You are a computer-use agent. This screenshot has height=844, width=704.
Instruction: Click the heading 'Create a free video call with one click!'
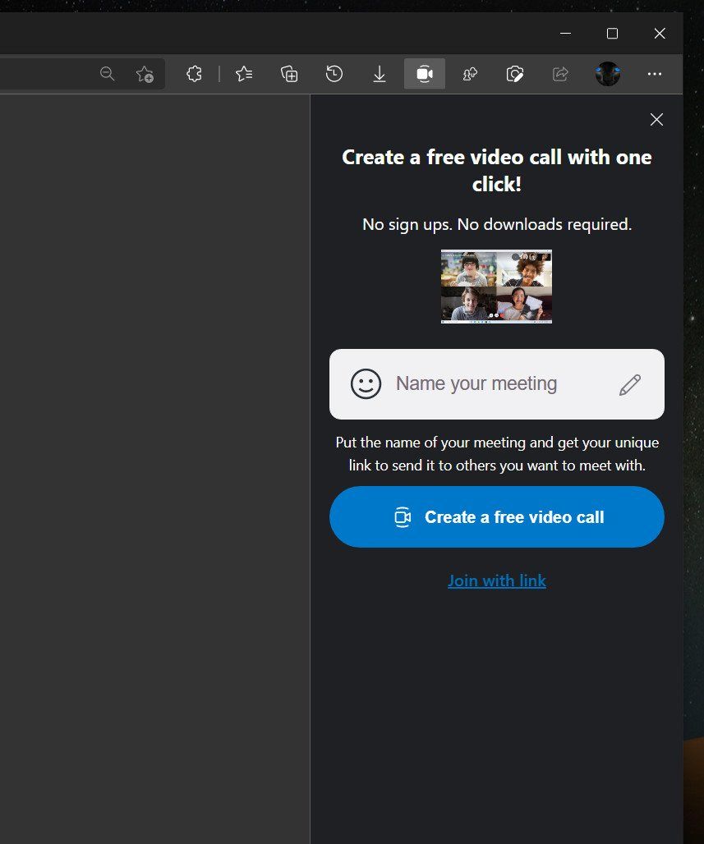tap(497, 170)
